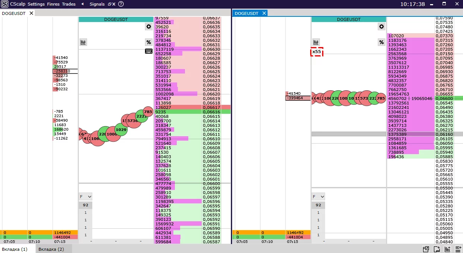The width and height of the screenshot is (463, 253).
Task: Click the detach window icon in bottom bar
Action: 425,249
